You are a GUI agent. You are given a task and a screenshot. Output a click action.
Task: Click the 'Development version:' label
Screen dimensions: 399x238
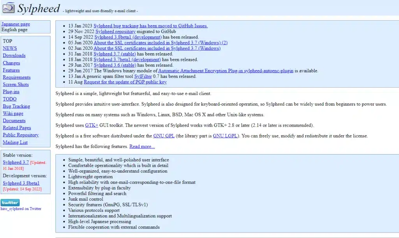(x=25, y=176)
